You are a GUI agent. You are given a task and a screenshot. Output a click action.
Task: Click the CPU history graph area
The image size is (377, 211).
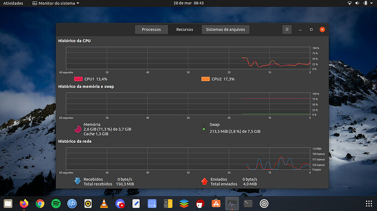pyautogui.click(x=188, y=58)
